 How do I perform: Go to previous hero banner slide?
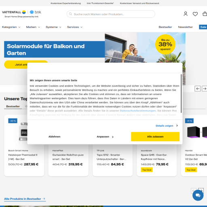coord(198,89)
